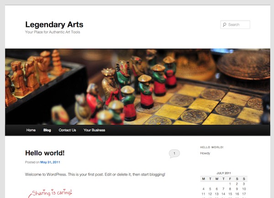This screenshot has width=274, height=198.
Task: Click day 1 in calendar widget
Action: pyautogui.click(x=230, y=184)
